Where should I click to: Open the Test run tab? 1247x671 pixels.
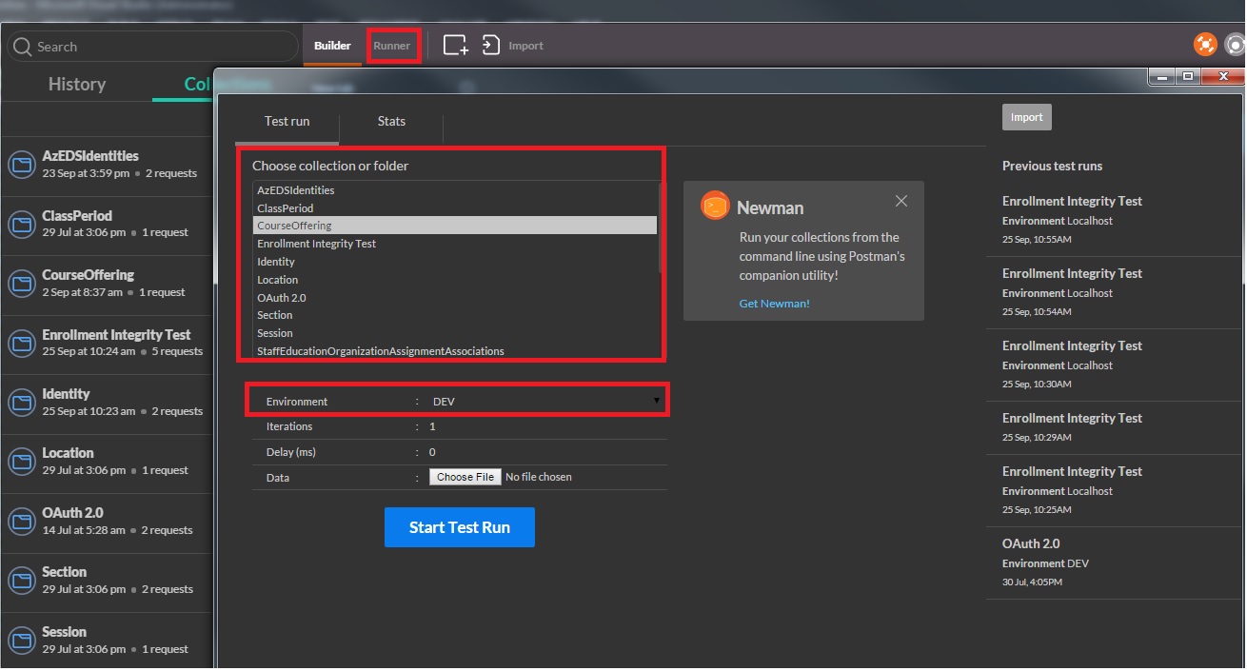point(287,121)
